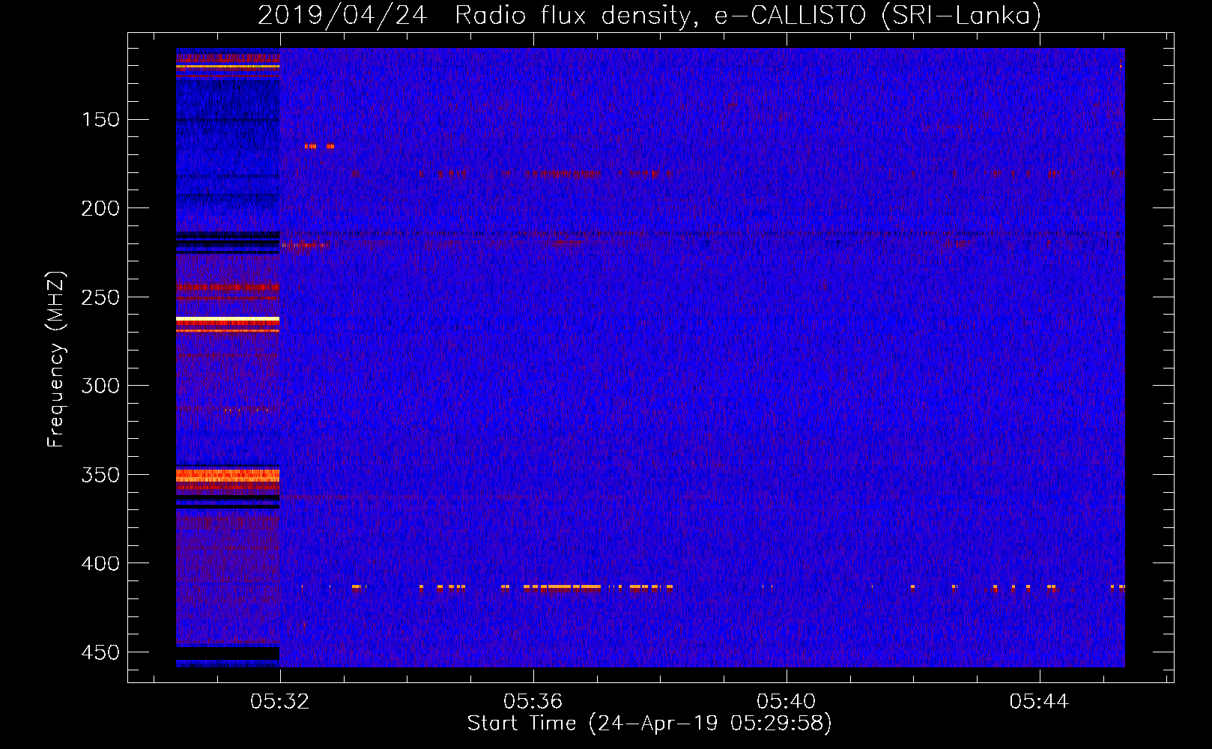Click the 'Frequency (MHZ)' axis label
The height and width of the screenshot is (749, 1212).
click(x=56, y=359)
